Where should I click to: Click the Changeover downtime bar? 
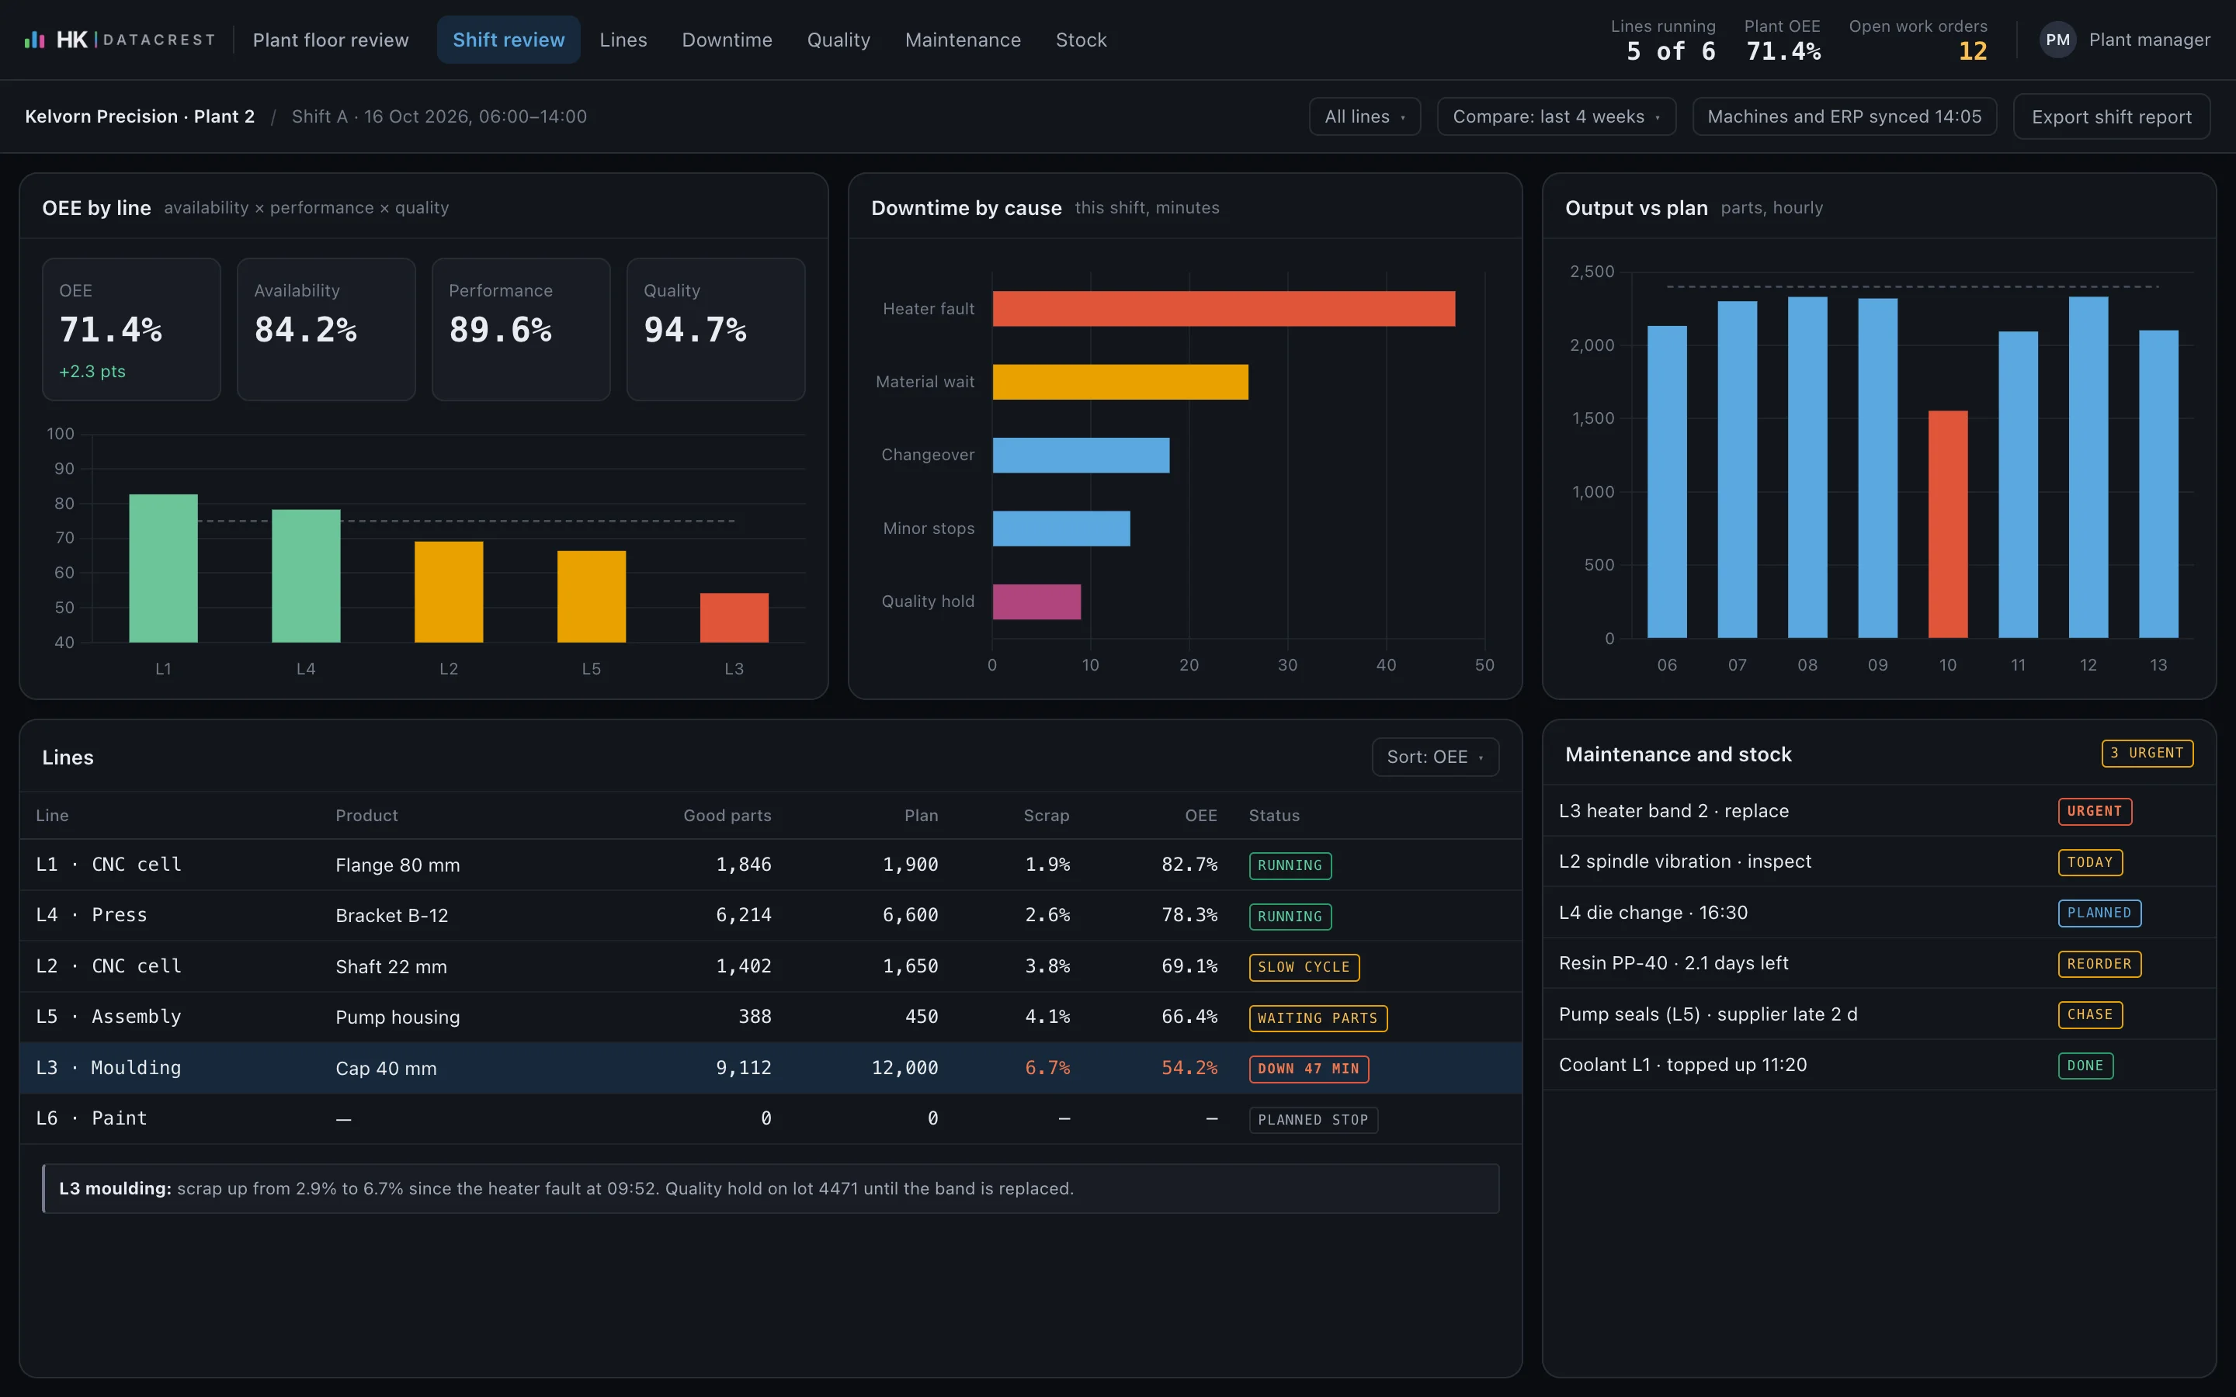click(1081, 456)
